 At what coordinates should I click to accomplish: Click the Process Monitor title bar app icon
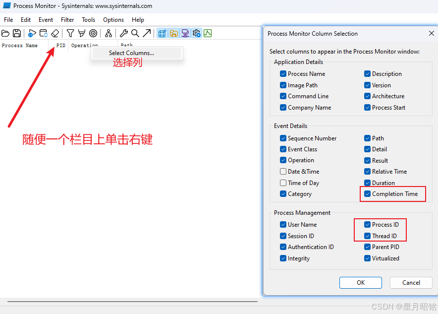coord(7,5)
